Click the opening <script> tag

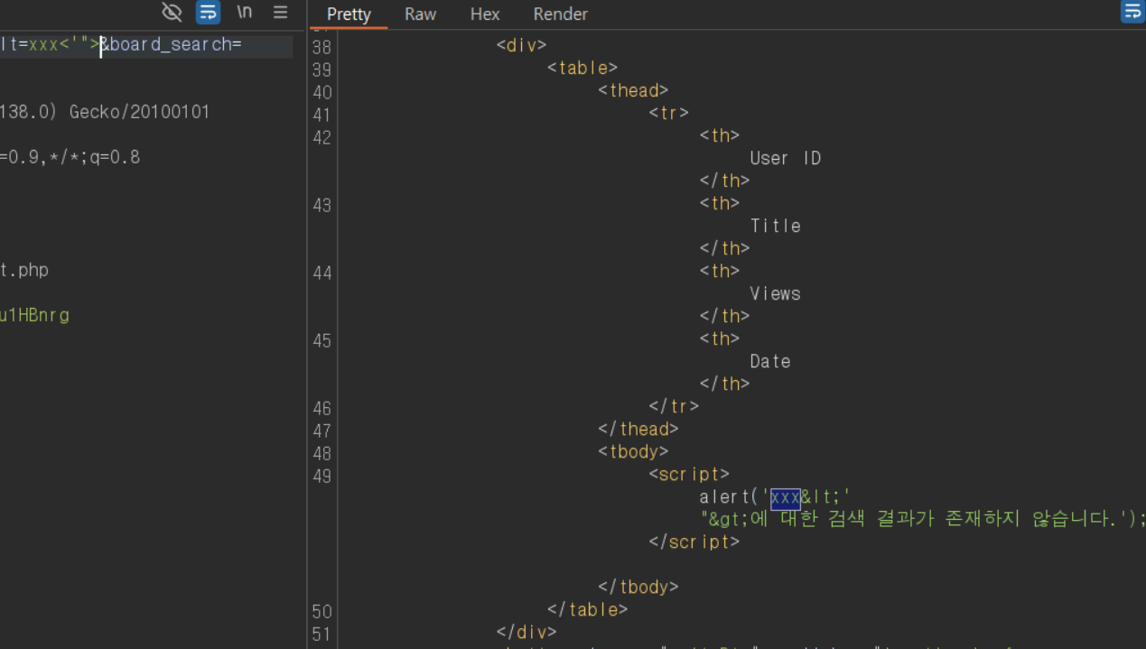689,474
